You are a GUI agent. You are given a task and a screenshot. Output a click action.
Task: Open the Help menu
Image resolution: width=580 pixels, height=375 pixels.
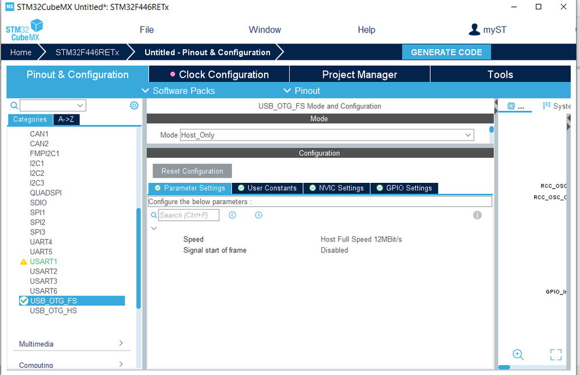tap(366, 30)
